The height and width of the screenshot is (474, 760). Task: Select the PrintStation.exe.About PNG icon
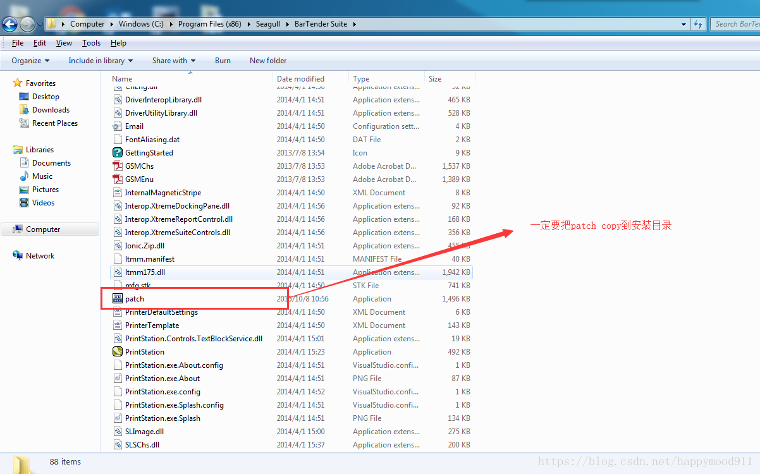point(118,379)
